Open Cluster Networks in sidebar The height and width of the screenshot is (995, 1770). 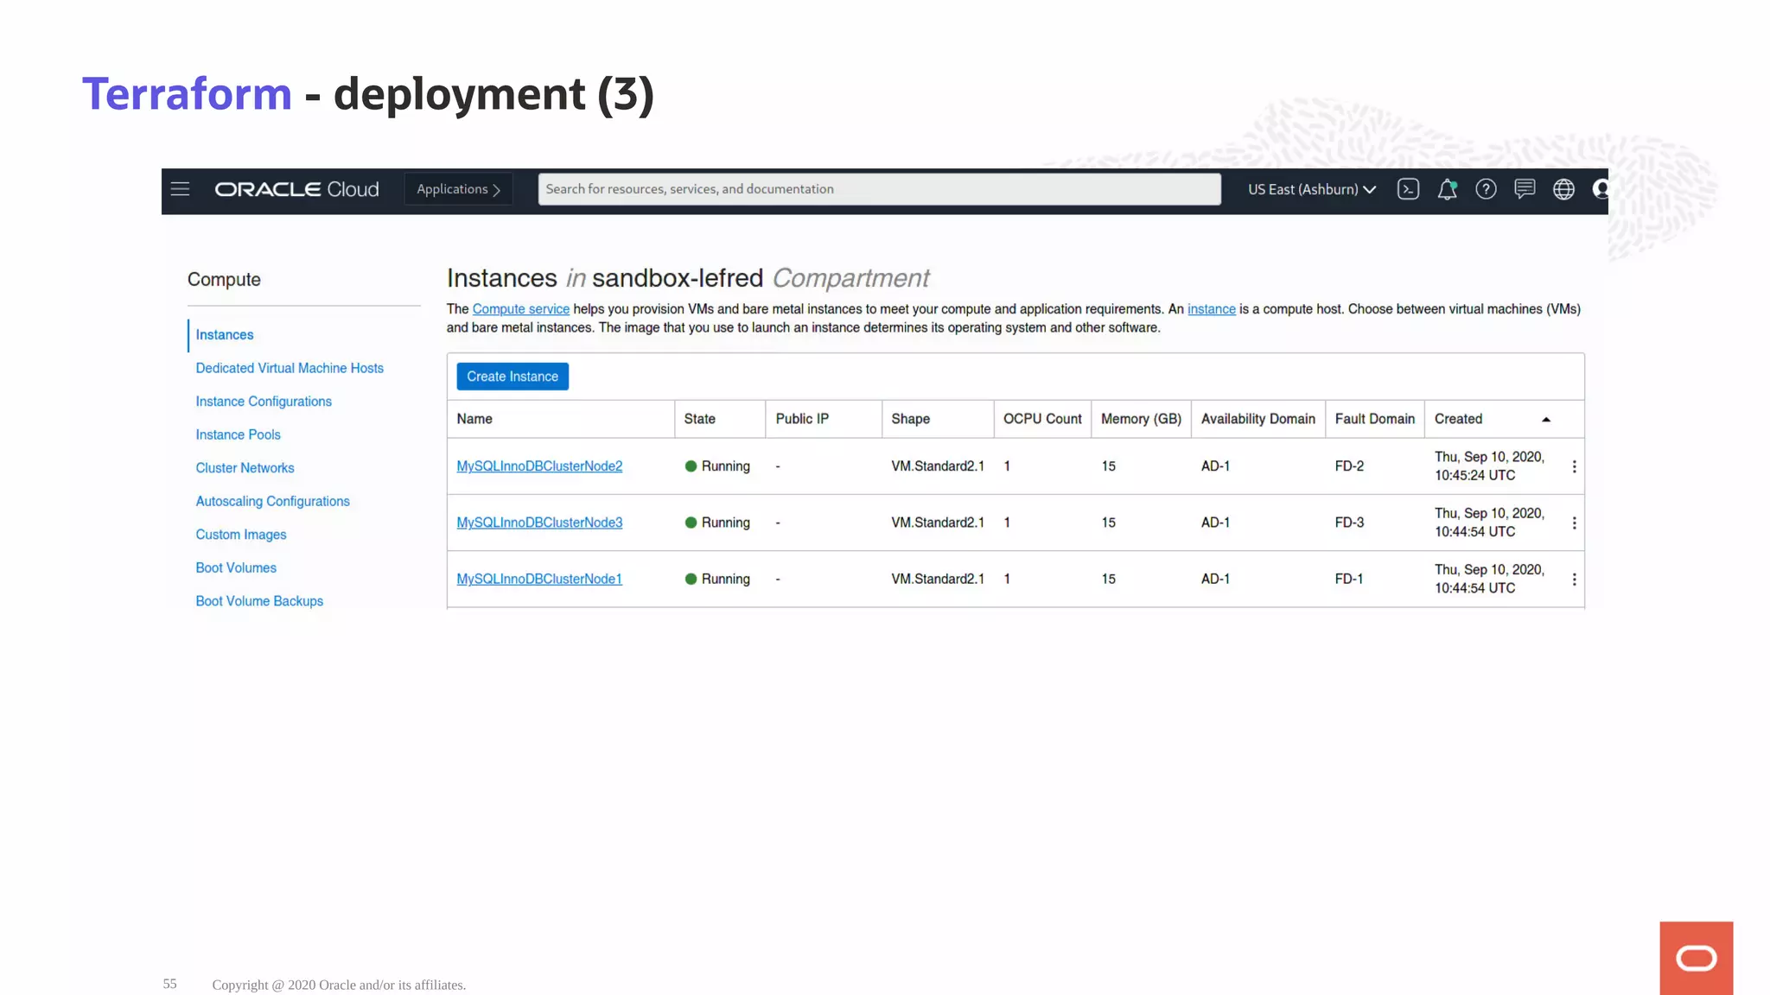[x=245, y=468]
